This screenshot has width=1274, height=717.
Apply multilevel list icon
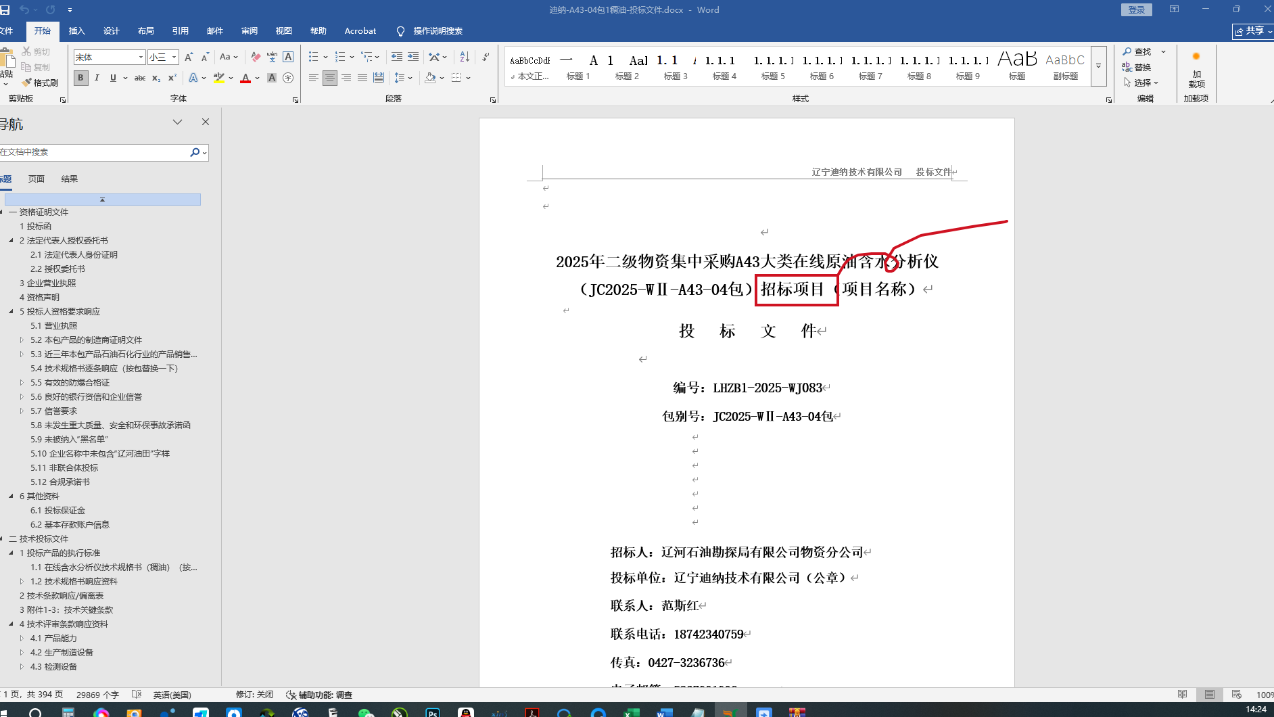click(x=367, y=57)
